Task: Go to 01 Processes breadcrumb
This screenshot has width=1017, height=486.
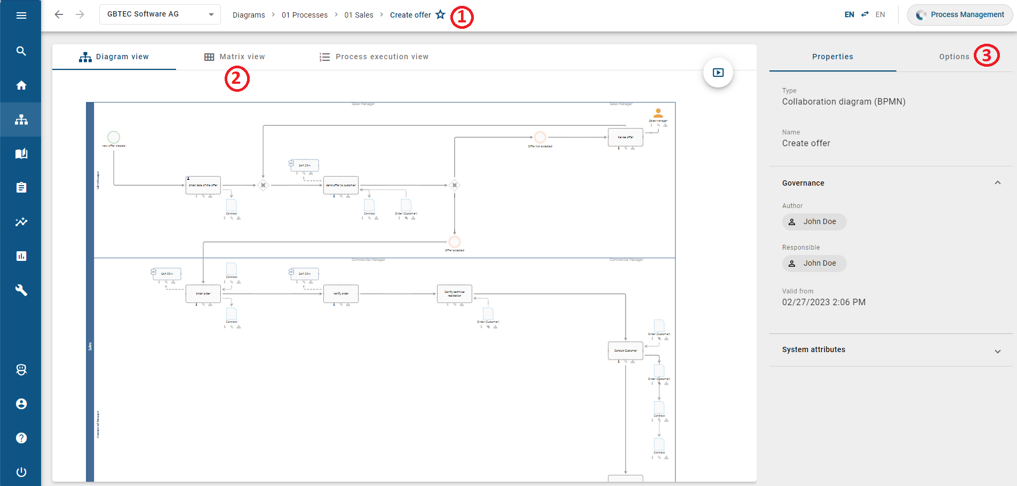Action: [305, 15]
